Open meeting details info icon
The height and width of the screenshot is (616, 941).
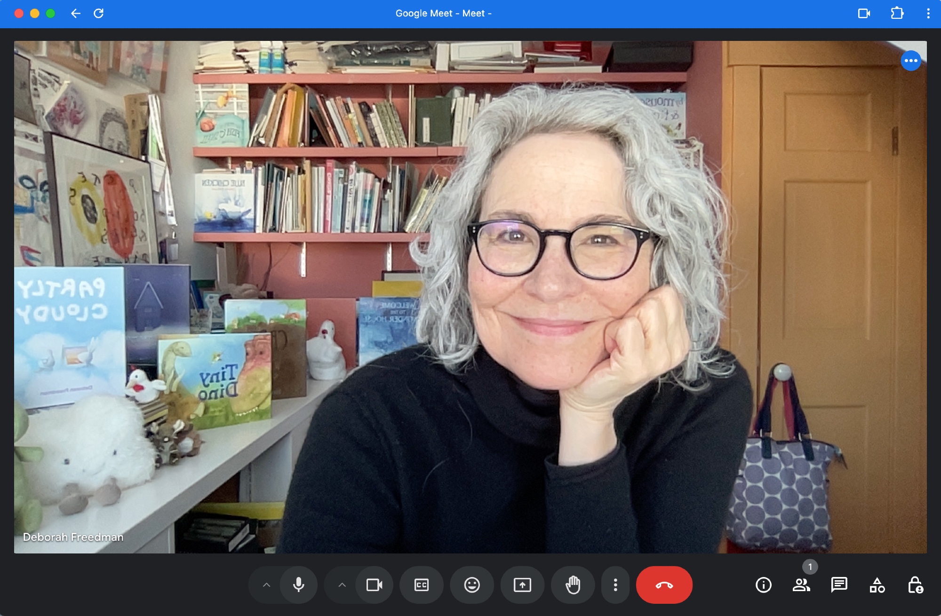(763, 585)
